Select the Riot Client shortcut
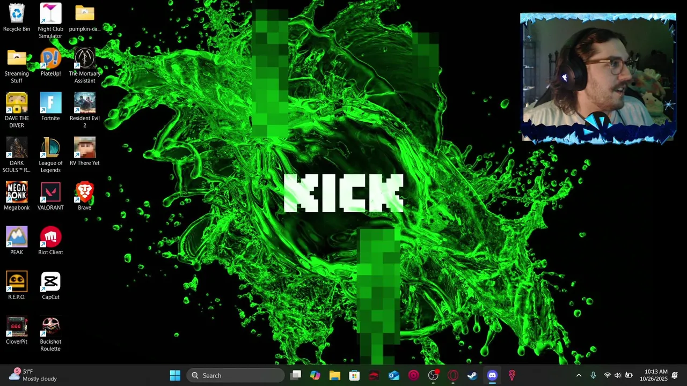 (50, 241)
